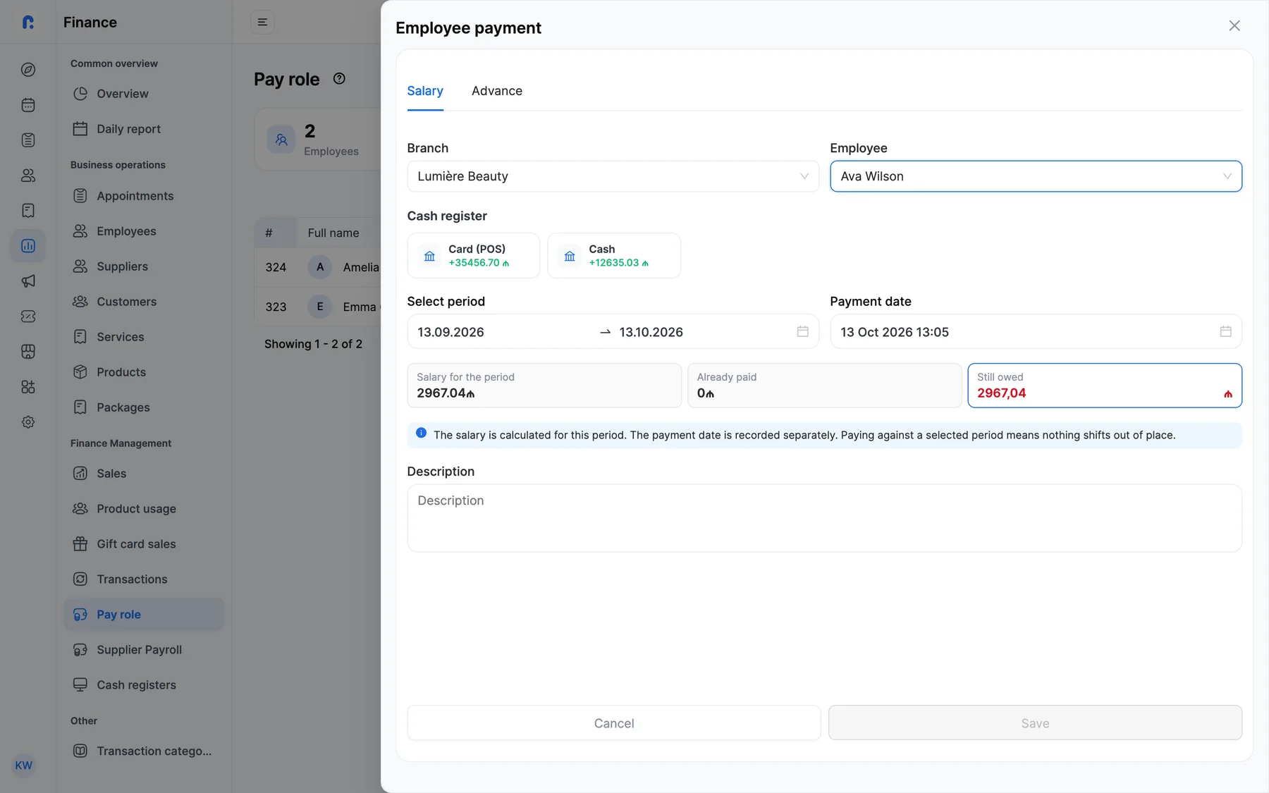The width and height of the screenshot is (1269, 793).
Task: Open Daily report in sidebar
Action: pyautogui.click(x=144, y=129)
